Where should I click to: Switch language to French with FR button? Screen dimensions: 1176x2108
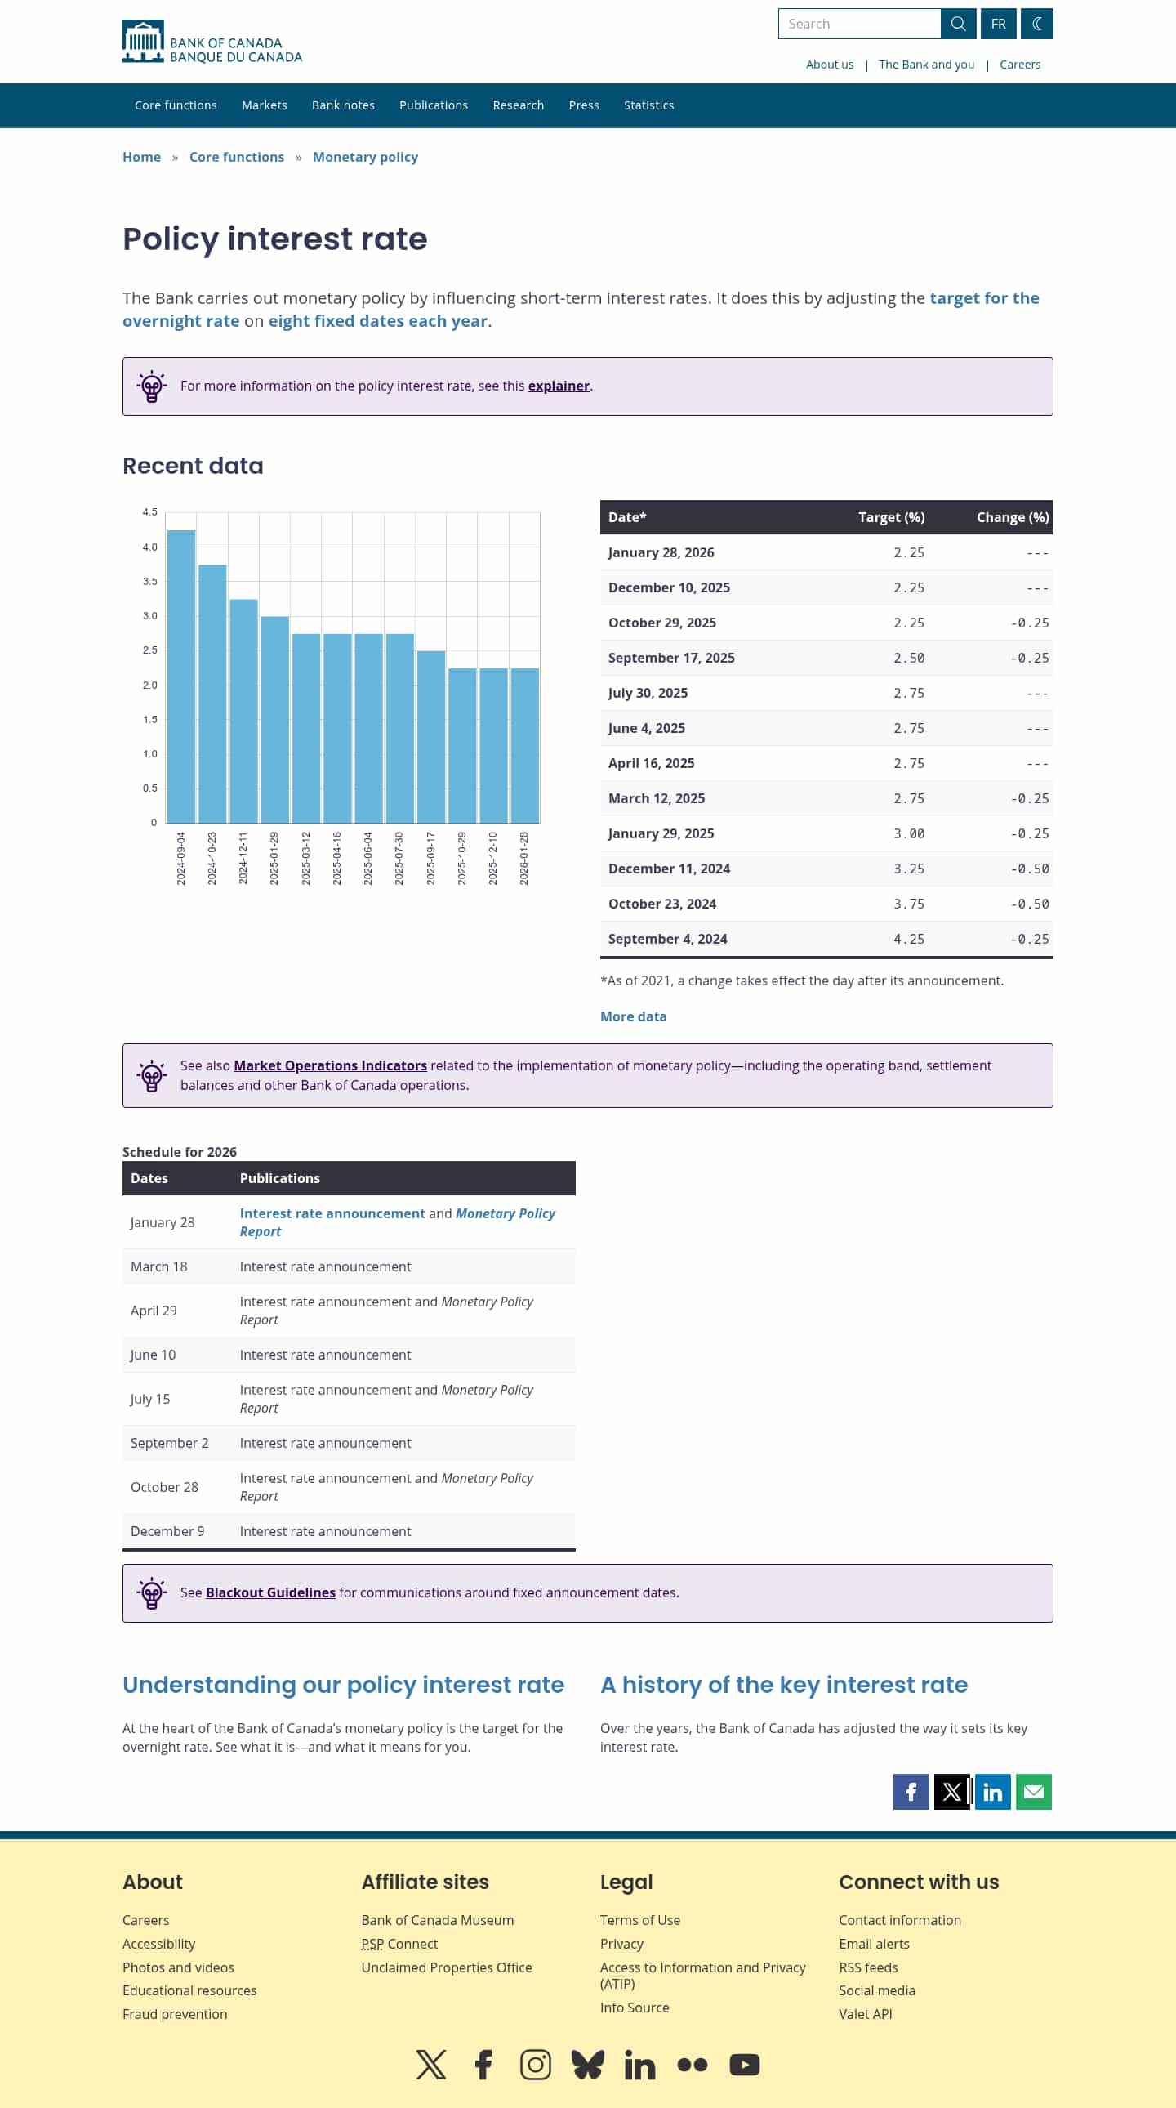pos(998,24)
